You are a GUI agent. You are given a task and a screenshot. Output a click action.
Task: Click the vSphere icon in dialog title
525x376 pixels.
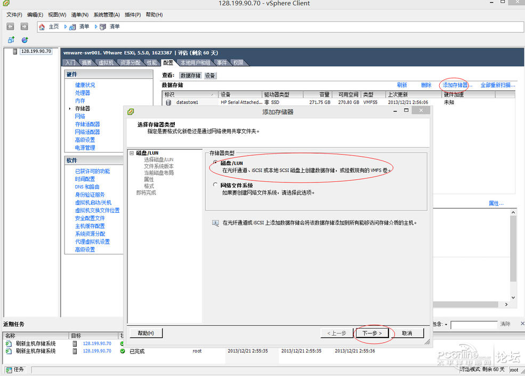[x=131, y=111]
